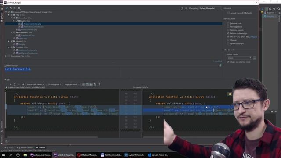Collapse the Middleware folder node
The image size is (281, 158).
11,32
